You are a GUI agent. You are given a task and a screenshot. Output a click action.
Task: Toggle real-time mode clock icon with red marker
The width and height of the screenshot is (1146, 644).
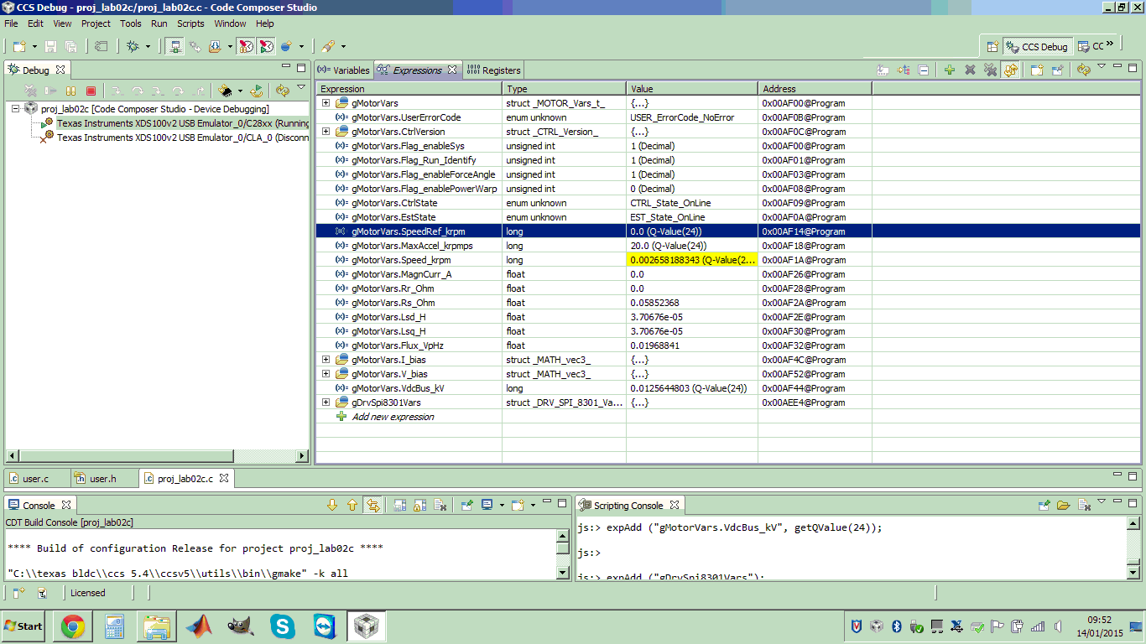[x=246, y=46]
